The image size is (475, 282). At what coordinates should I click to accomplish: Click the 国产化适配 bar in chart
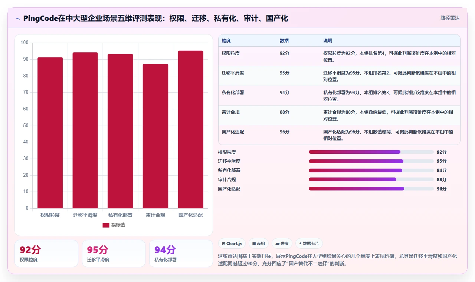191,129
